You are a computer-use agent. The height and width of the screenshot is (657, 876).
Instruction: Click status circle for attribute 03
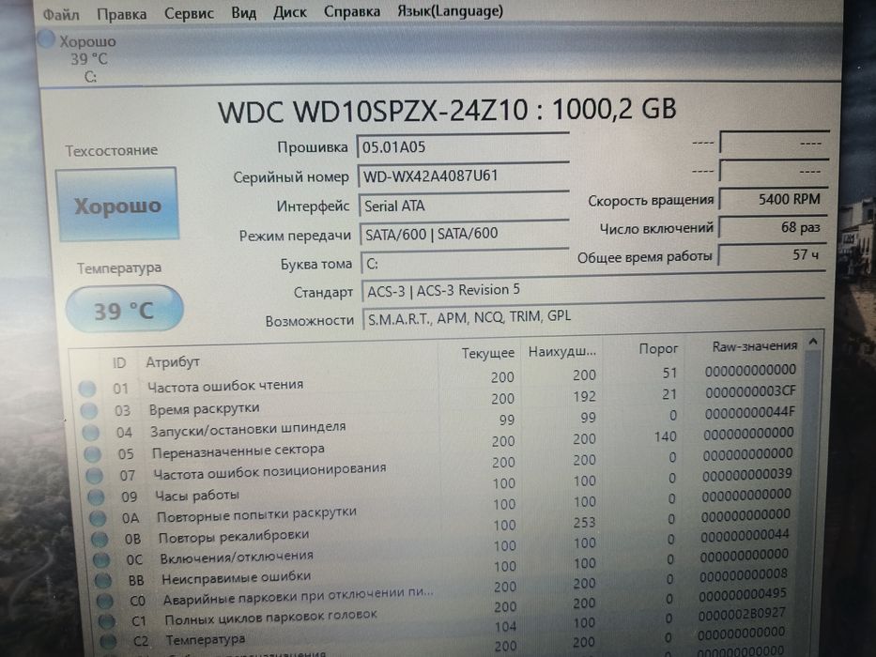pos(89,411)
